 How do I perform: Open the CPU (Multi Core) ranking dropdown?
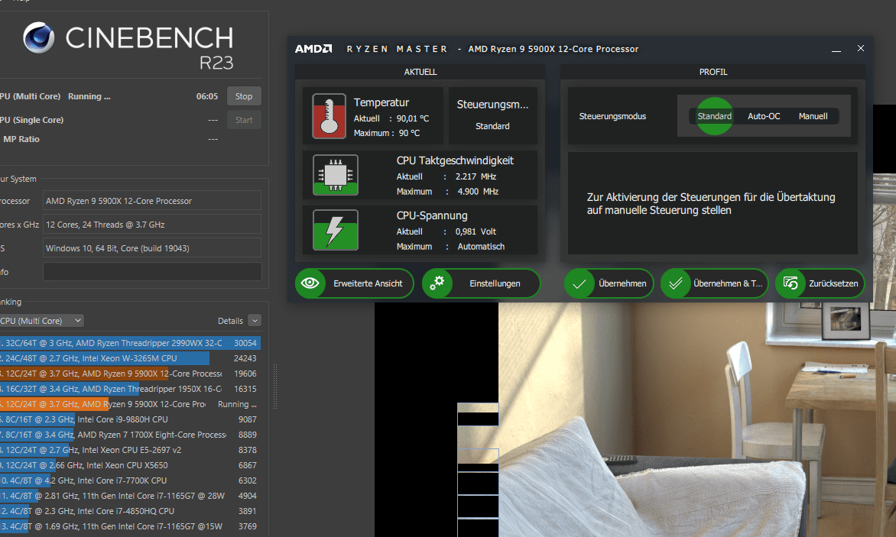click(x=41, y=321)
